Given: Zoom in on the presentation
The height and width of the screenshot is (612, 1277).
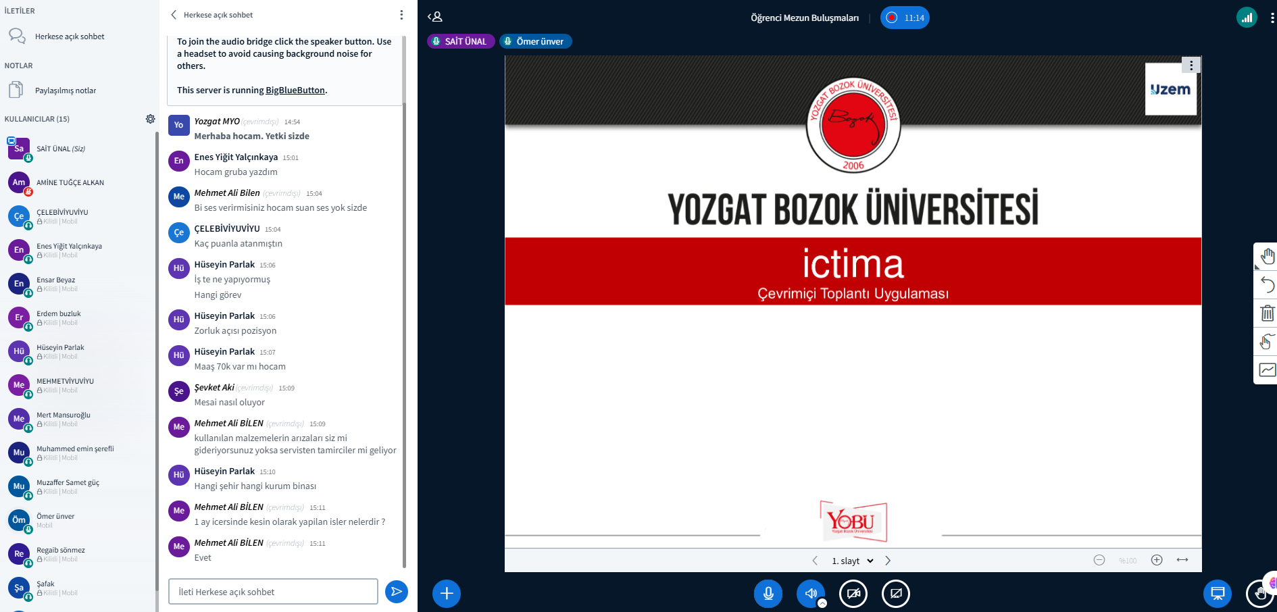Looking at the screenshot, I should tap(1157, 560).
